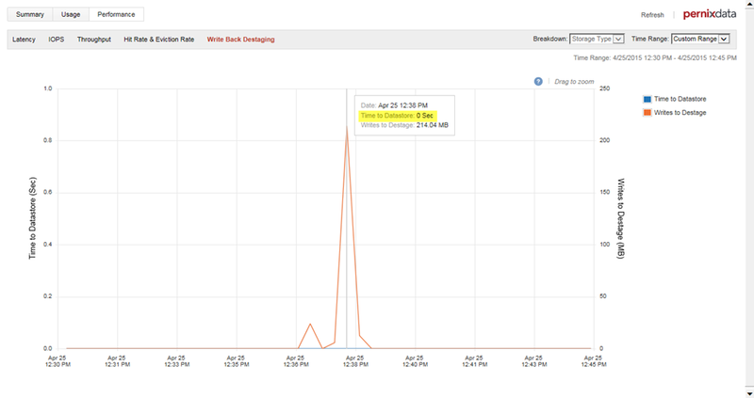Viewport: 754px width, 398px height.
Task: Click the PernixData logo
Action: pos(710,14)
